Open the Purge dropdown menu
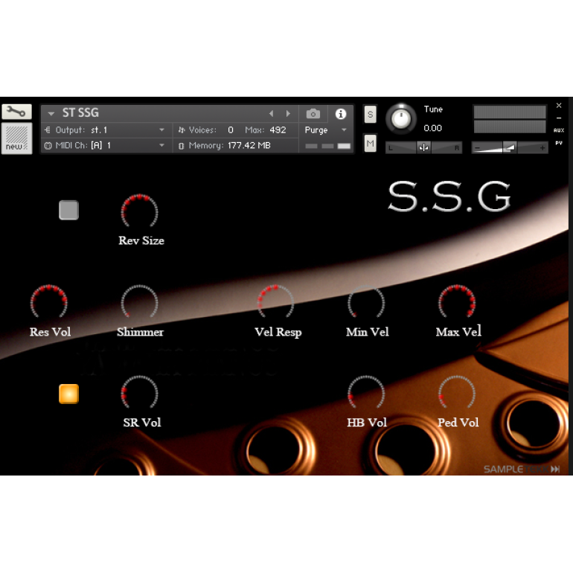The width and height of the screenshot is (573, 573). click(x=325, y=130)
